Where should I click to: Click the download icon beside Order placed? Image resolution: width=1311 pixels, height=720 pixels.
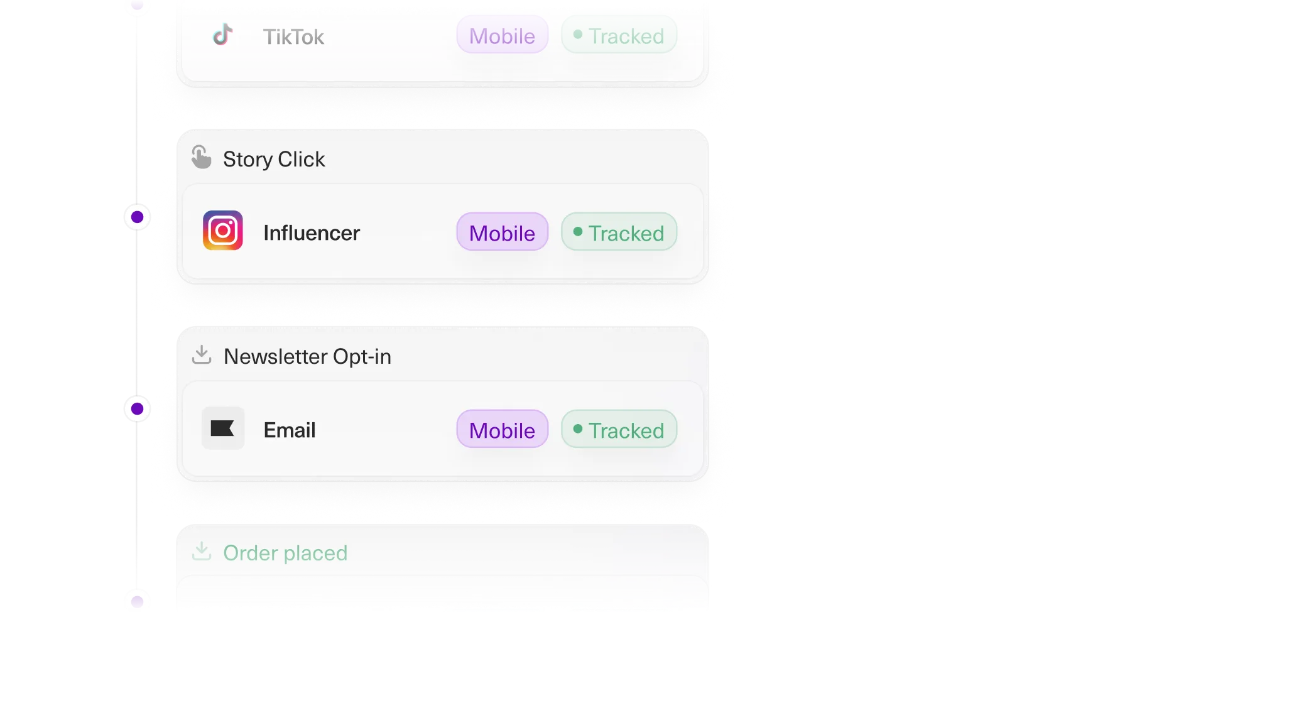coord(202,552)
